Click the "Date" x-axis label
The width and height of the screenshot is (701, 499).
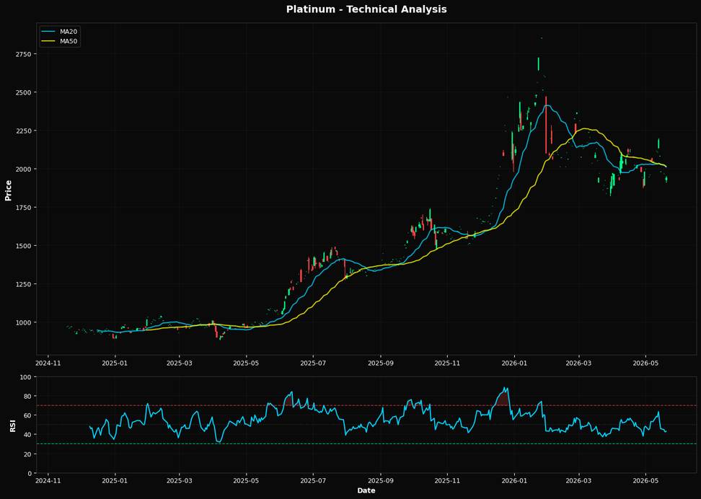pyautogui.click(x=366, y=490)
